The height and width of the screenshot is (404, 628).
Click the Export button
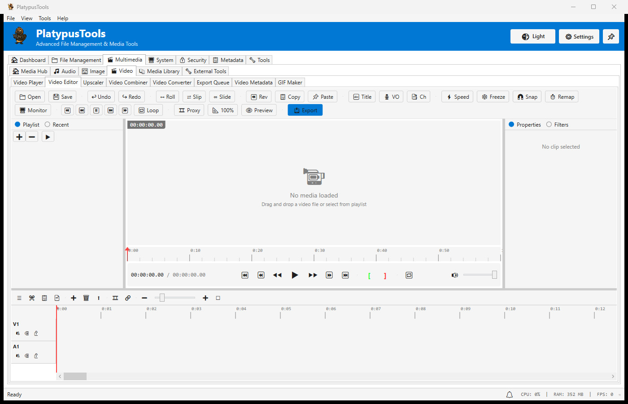pyautogui.click(x=305, y=110)
